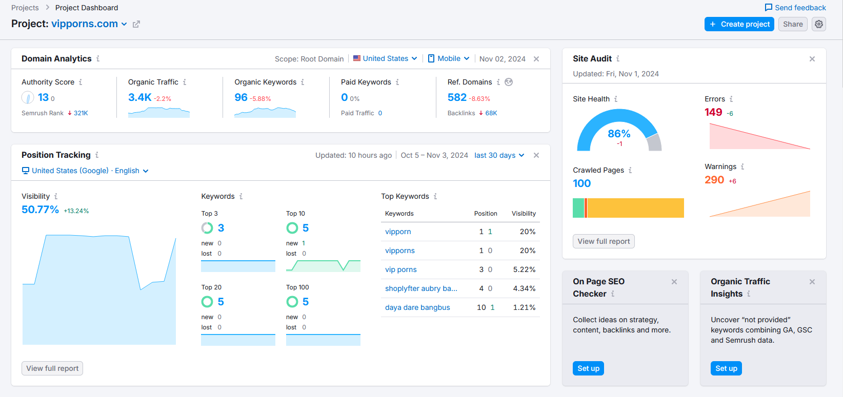
Task: Click Organic Traffic value 3.4K
Action: tap(140, 97)
